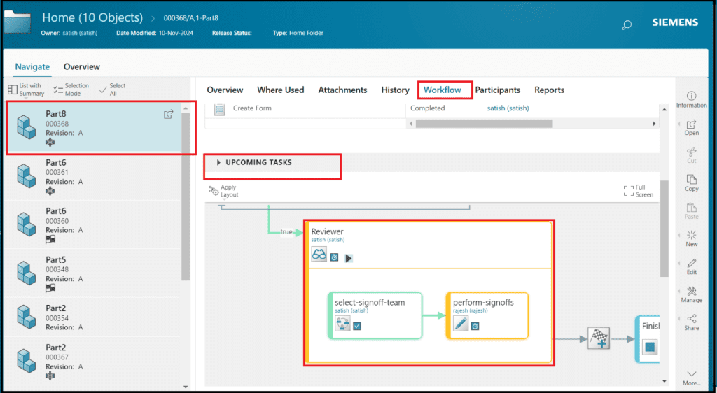Click the satish (satish) link in table row
This screenshot has height=393, width=717.
[508, 108]
